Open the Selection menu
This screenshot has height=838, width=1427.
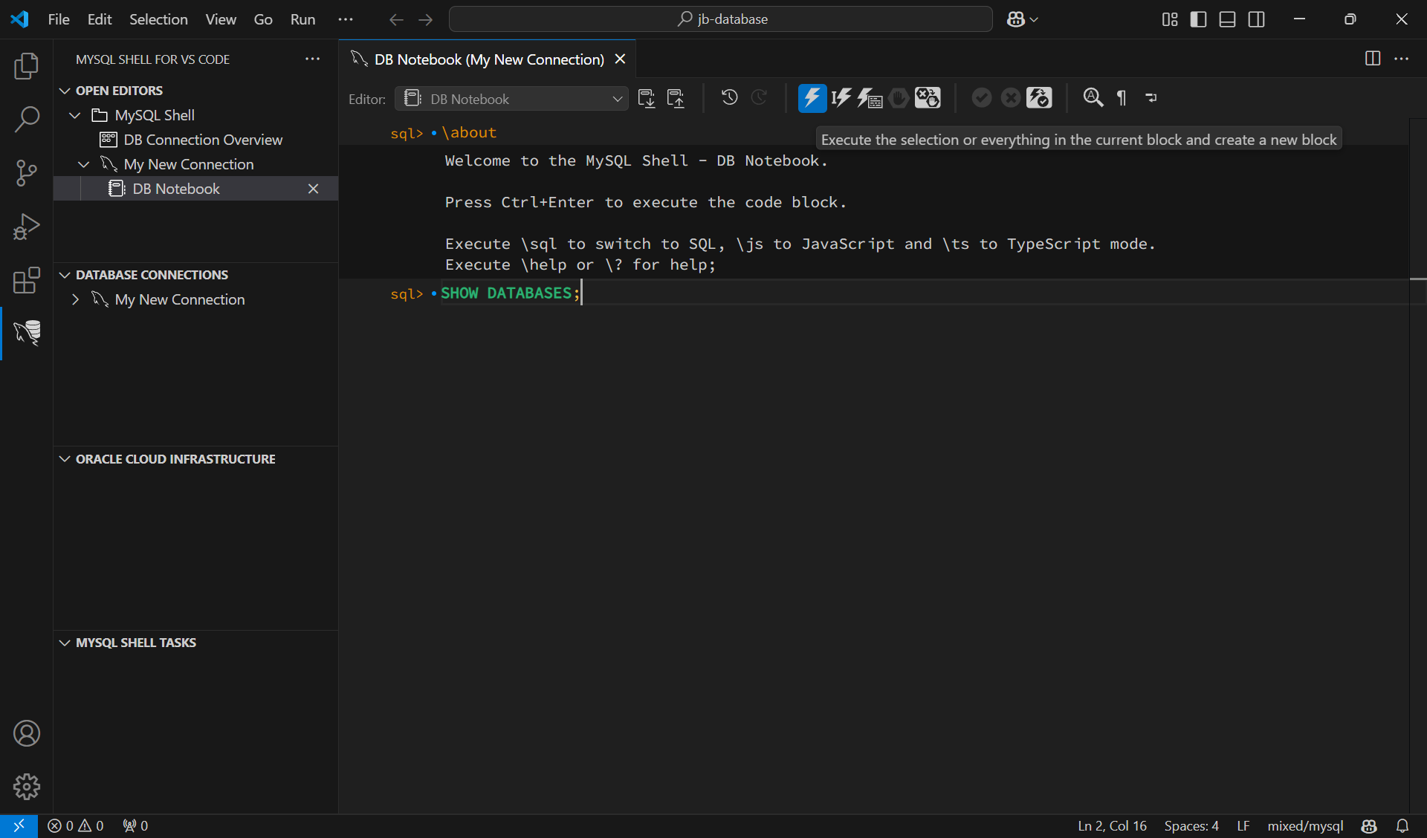point(158,19)
